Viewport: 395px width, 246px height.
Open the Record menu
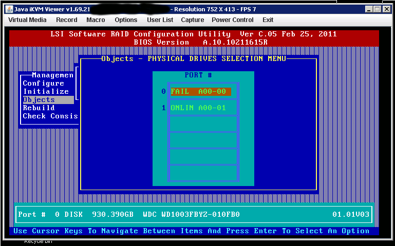pos(67,20)
